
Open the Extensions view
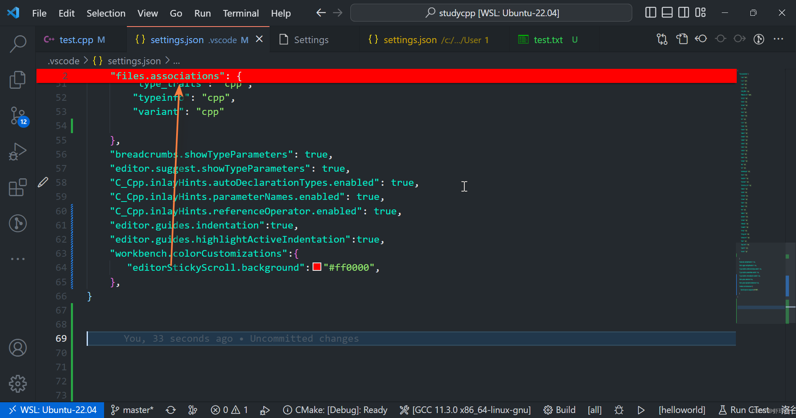(18, 187)
